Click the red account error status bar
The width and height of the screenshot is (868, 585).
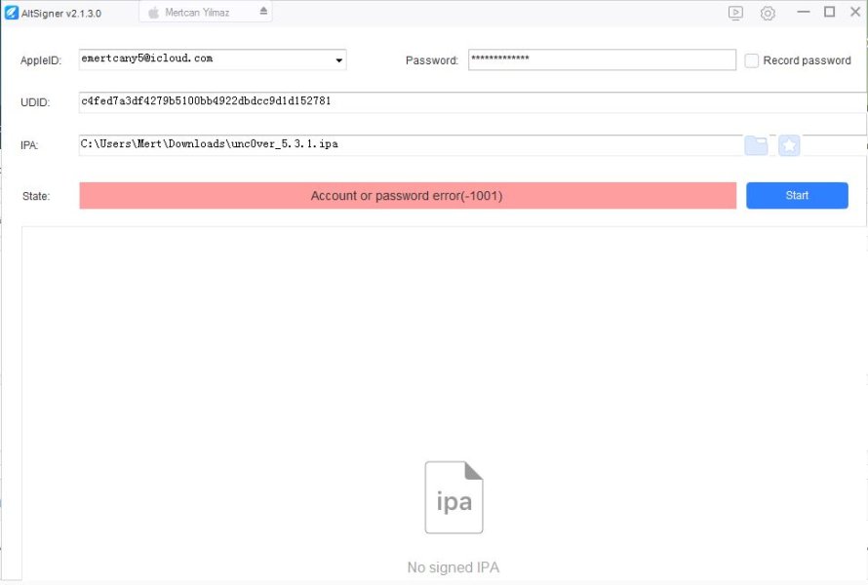pyautogui.click(x=407, y=196)
